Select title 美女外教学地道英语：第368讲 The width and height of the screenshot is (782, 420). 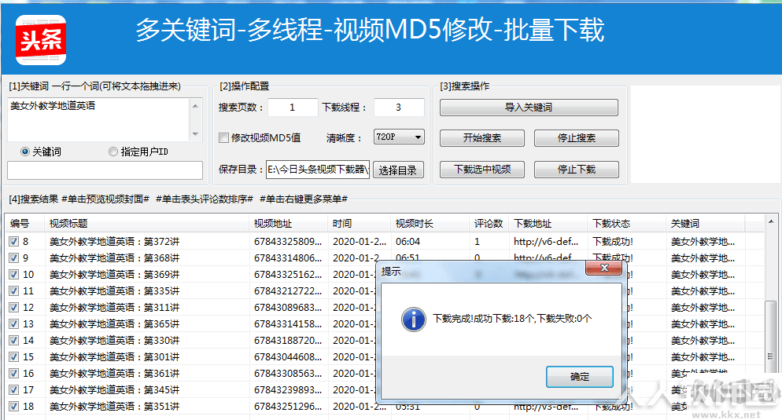point(114,258)
